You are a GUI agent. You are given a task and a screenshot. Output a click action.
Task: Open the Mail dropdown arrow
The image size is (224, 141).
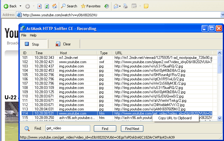click(x=120, y=6)
